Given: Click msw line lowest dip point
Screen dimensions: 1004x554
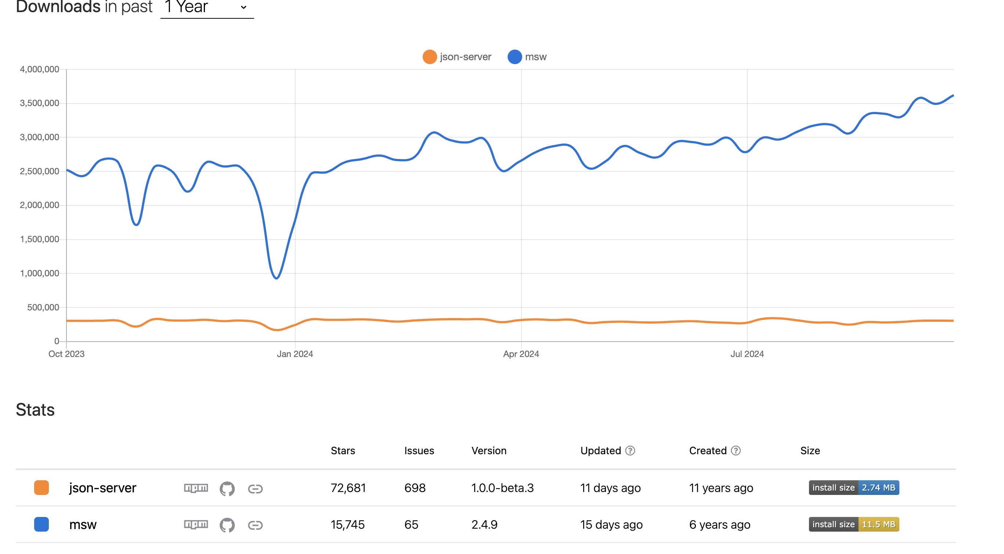Looking at the screenshot, I should 276,278.
